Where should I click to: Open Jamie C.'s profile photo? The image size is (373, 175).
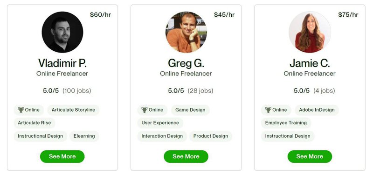[310, 32]
